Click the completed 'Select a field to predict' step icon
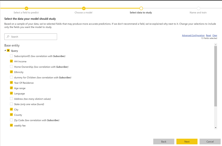 [x=26, y=8]
